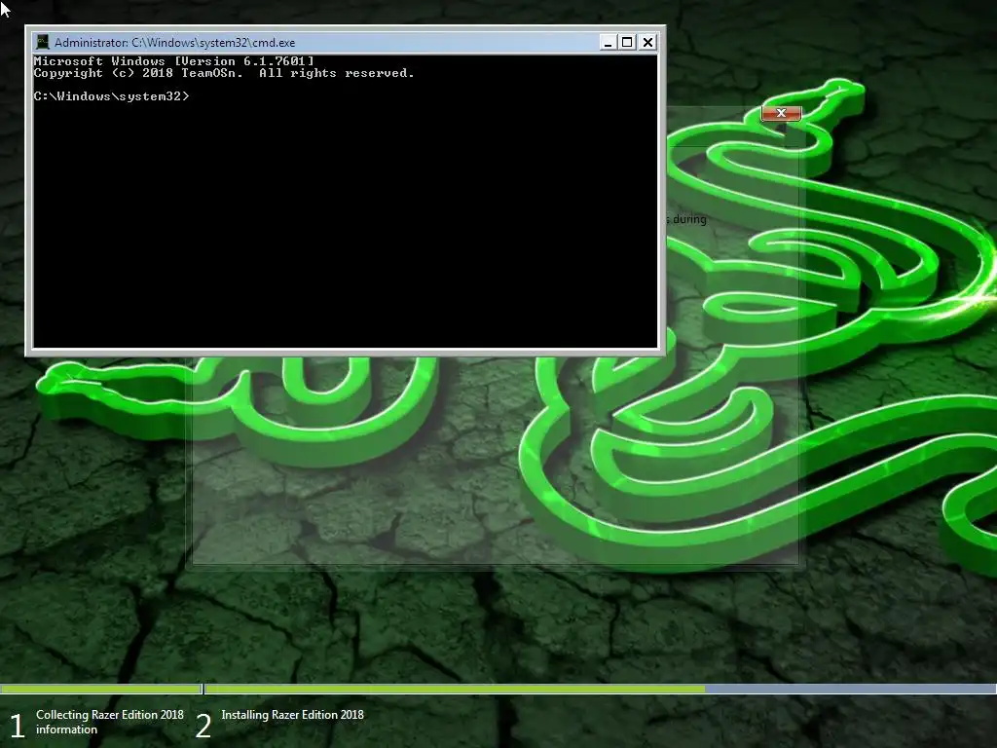The width and height of the screenshot is (997, 748).
Task: Close the Administrator cmd.exe window
Action: pyautogui.click(x=647, y=42)
